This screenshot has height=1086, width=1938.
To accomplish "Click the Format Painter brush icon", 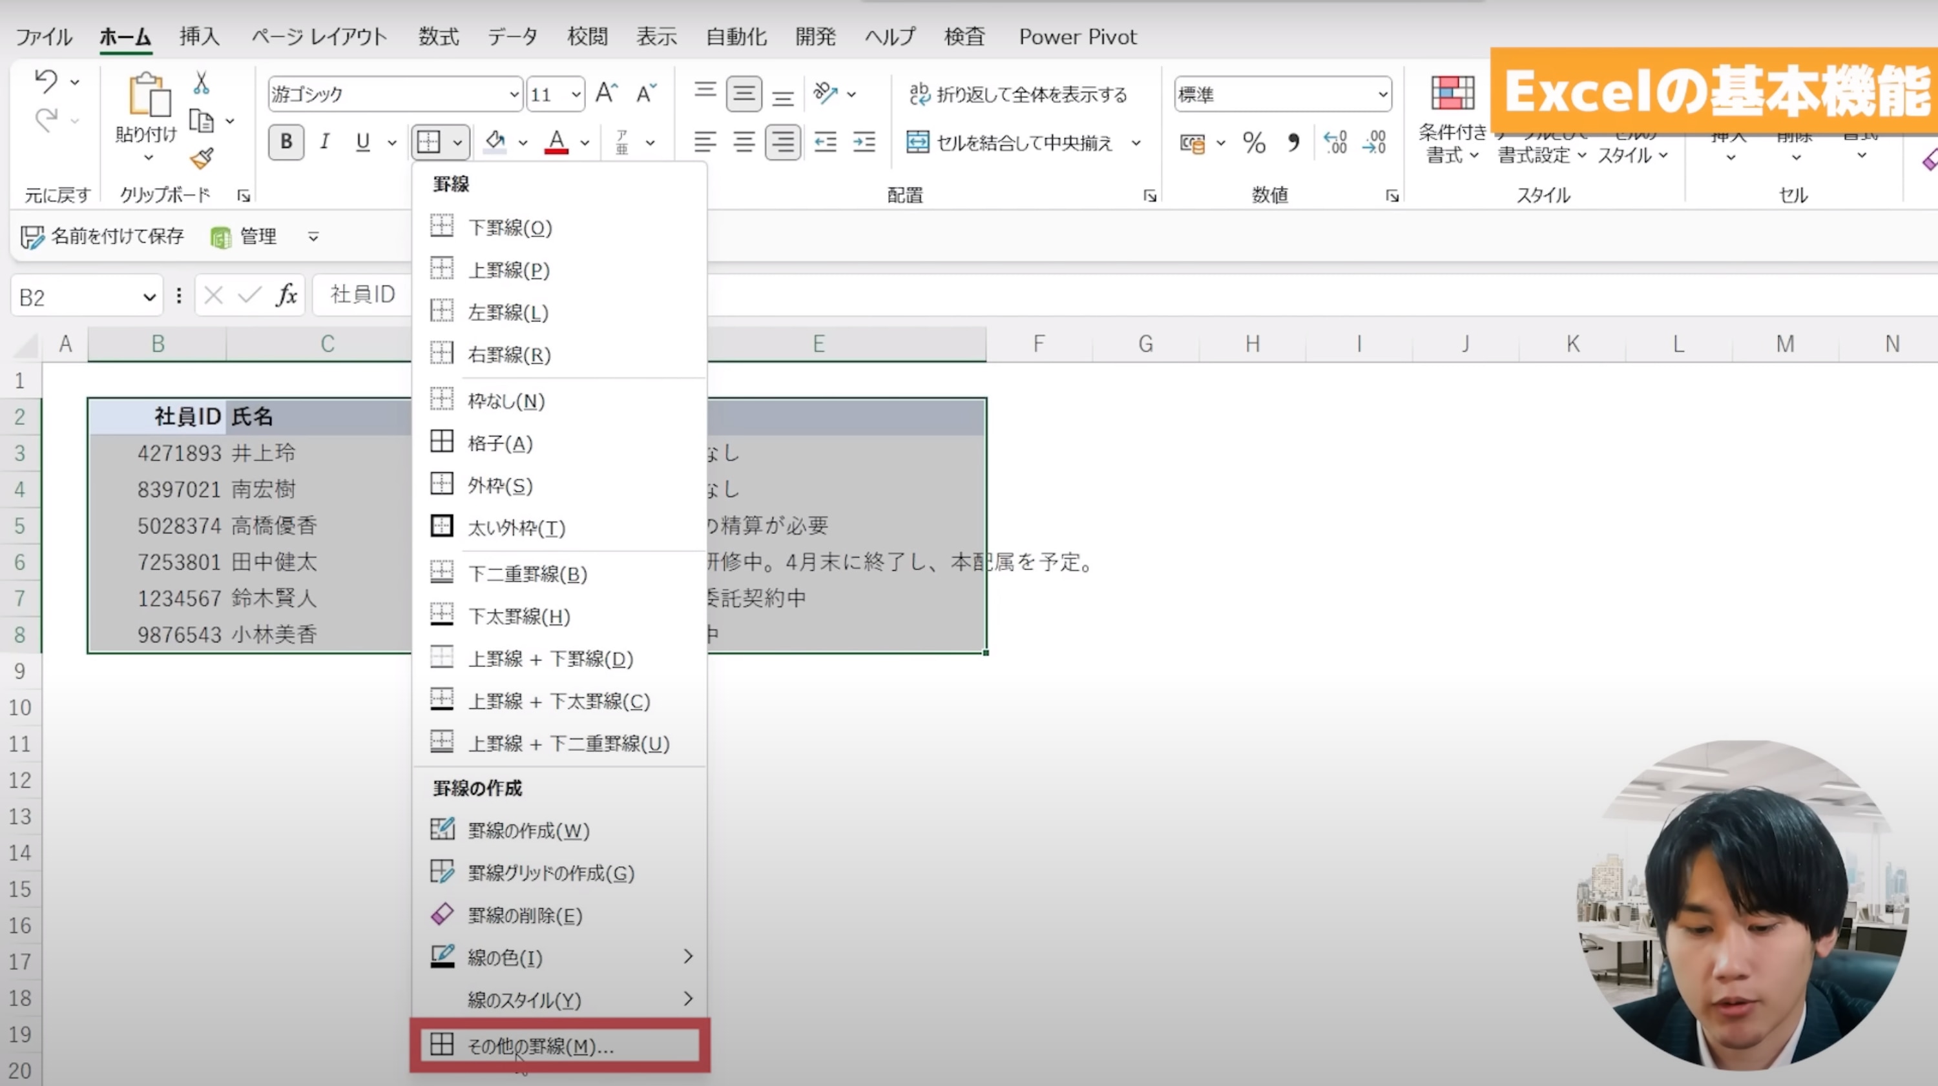I will click(x=201, y=159).
